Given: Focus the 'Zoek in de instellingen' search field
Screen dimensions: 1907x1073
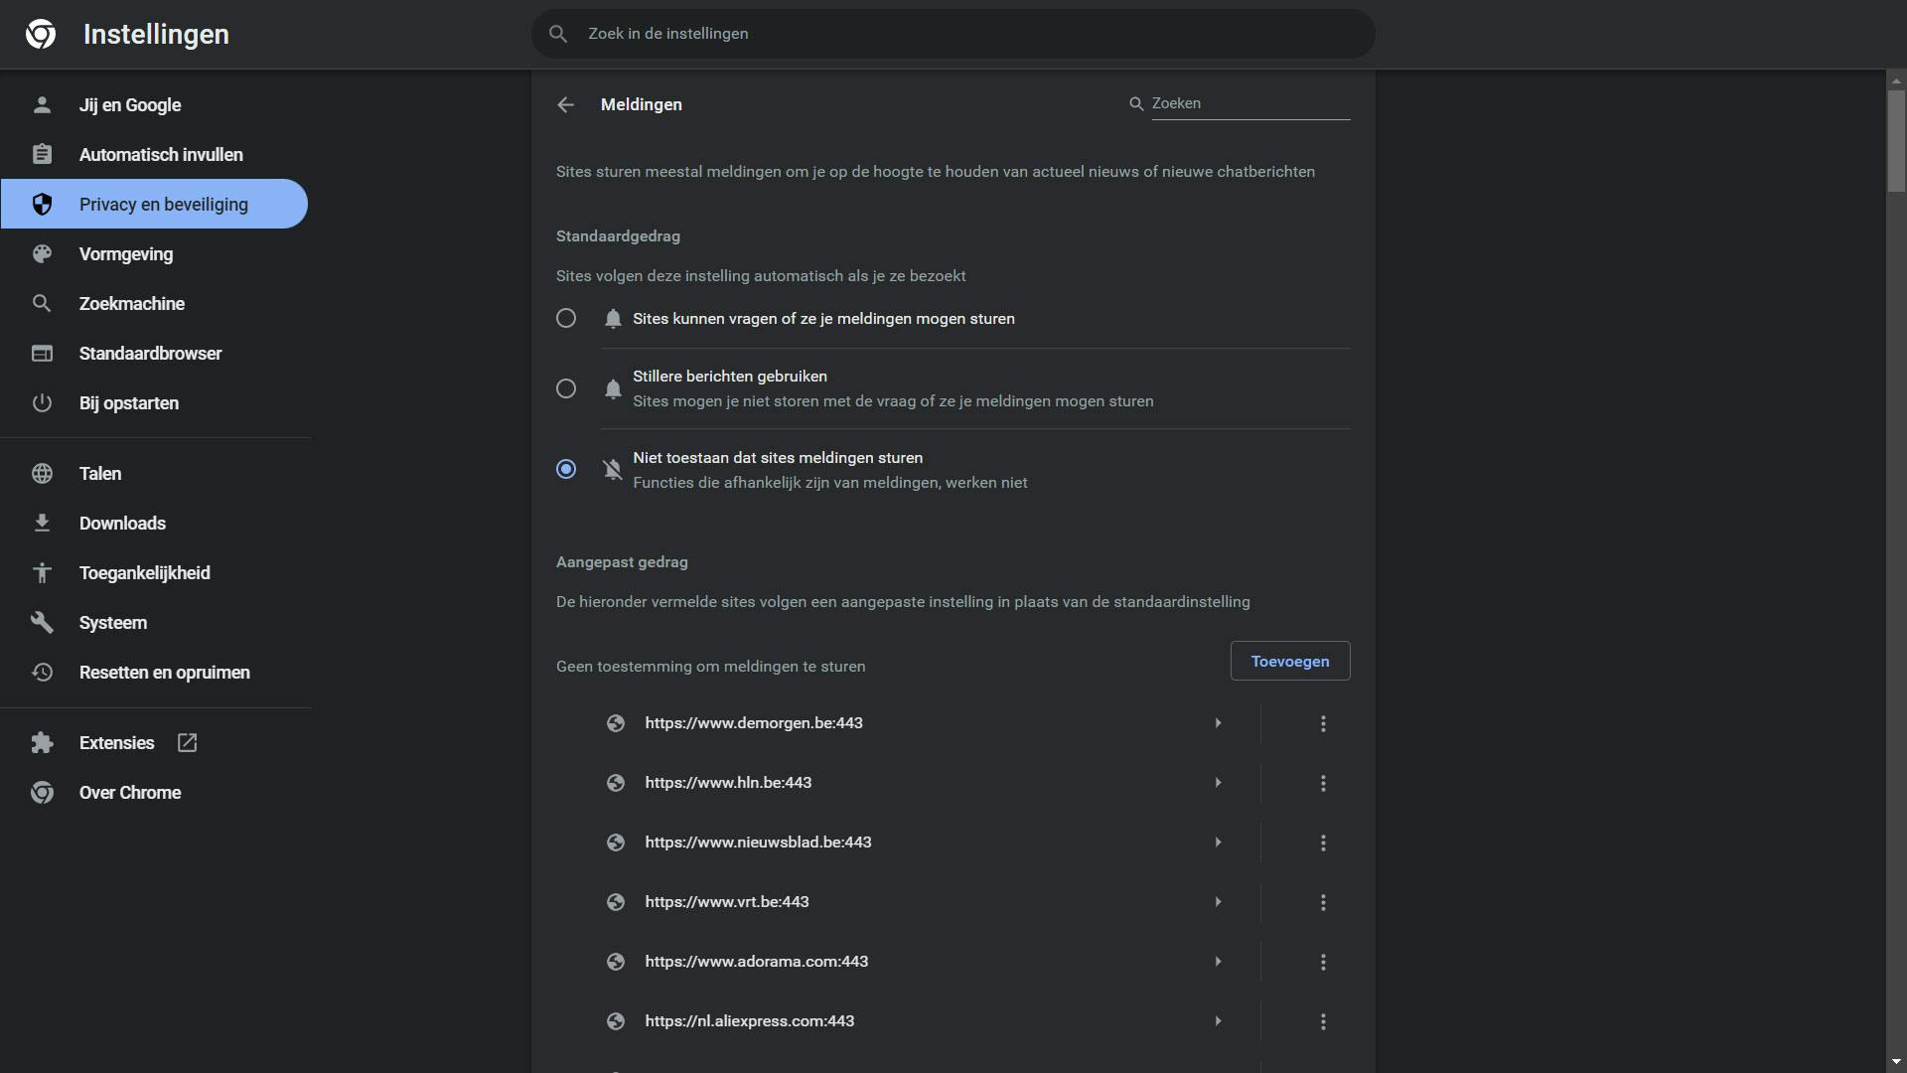Looking at the screenshot, I should 953,34.
